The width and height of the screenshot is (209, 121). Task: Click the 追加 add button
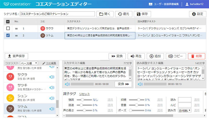coord(155,56)
